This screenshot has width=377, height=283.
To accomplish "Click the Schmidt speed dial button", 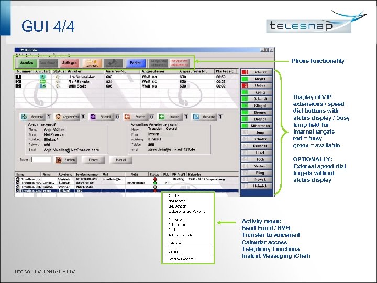I will [x=257, y=99].
